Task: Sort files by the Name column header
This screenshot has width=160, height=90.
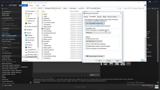Action: pos(43,11)
